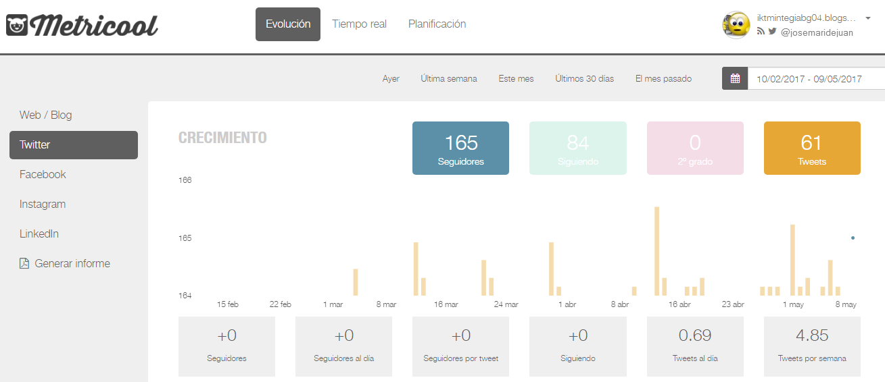Click the date range input field
Screen dimensions: 885x382
[x=816, y=78]
